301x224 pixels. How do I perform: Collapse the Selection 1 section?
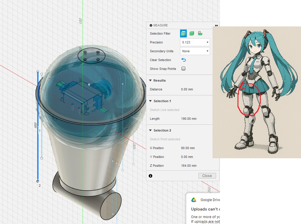tap(150, 101)
